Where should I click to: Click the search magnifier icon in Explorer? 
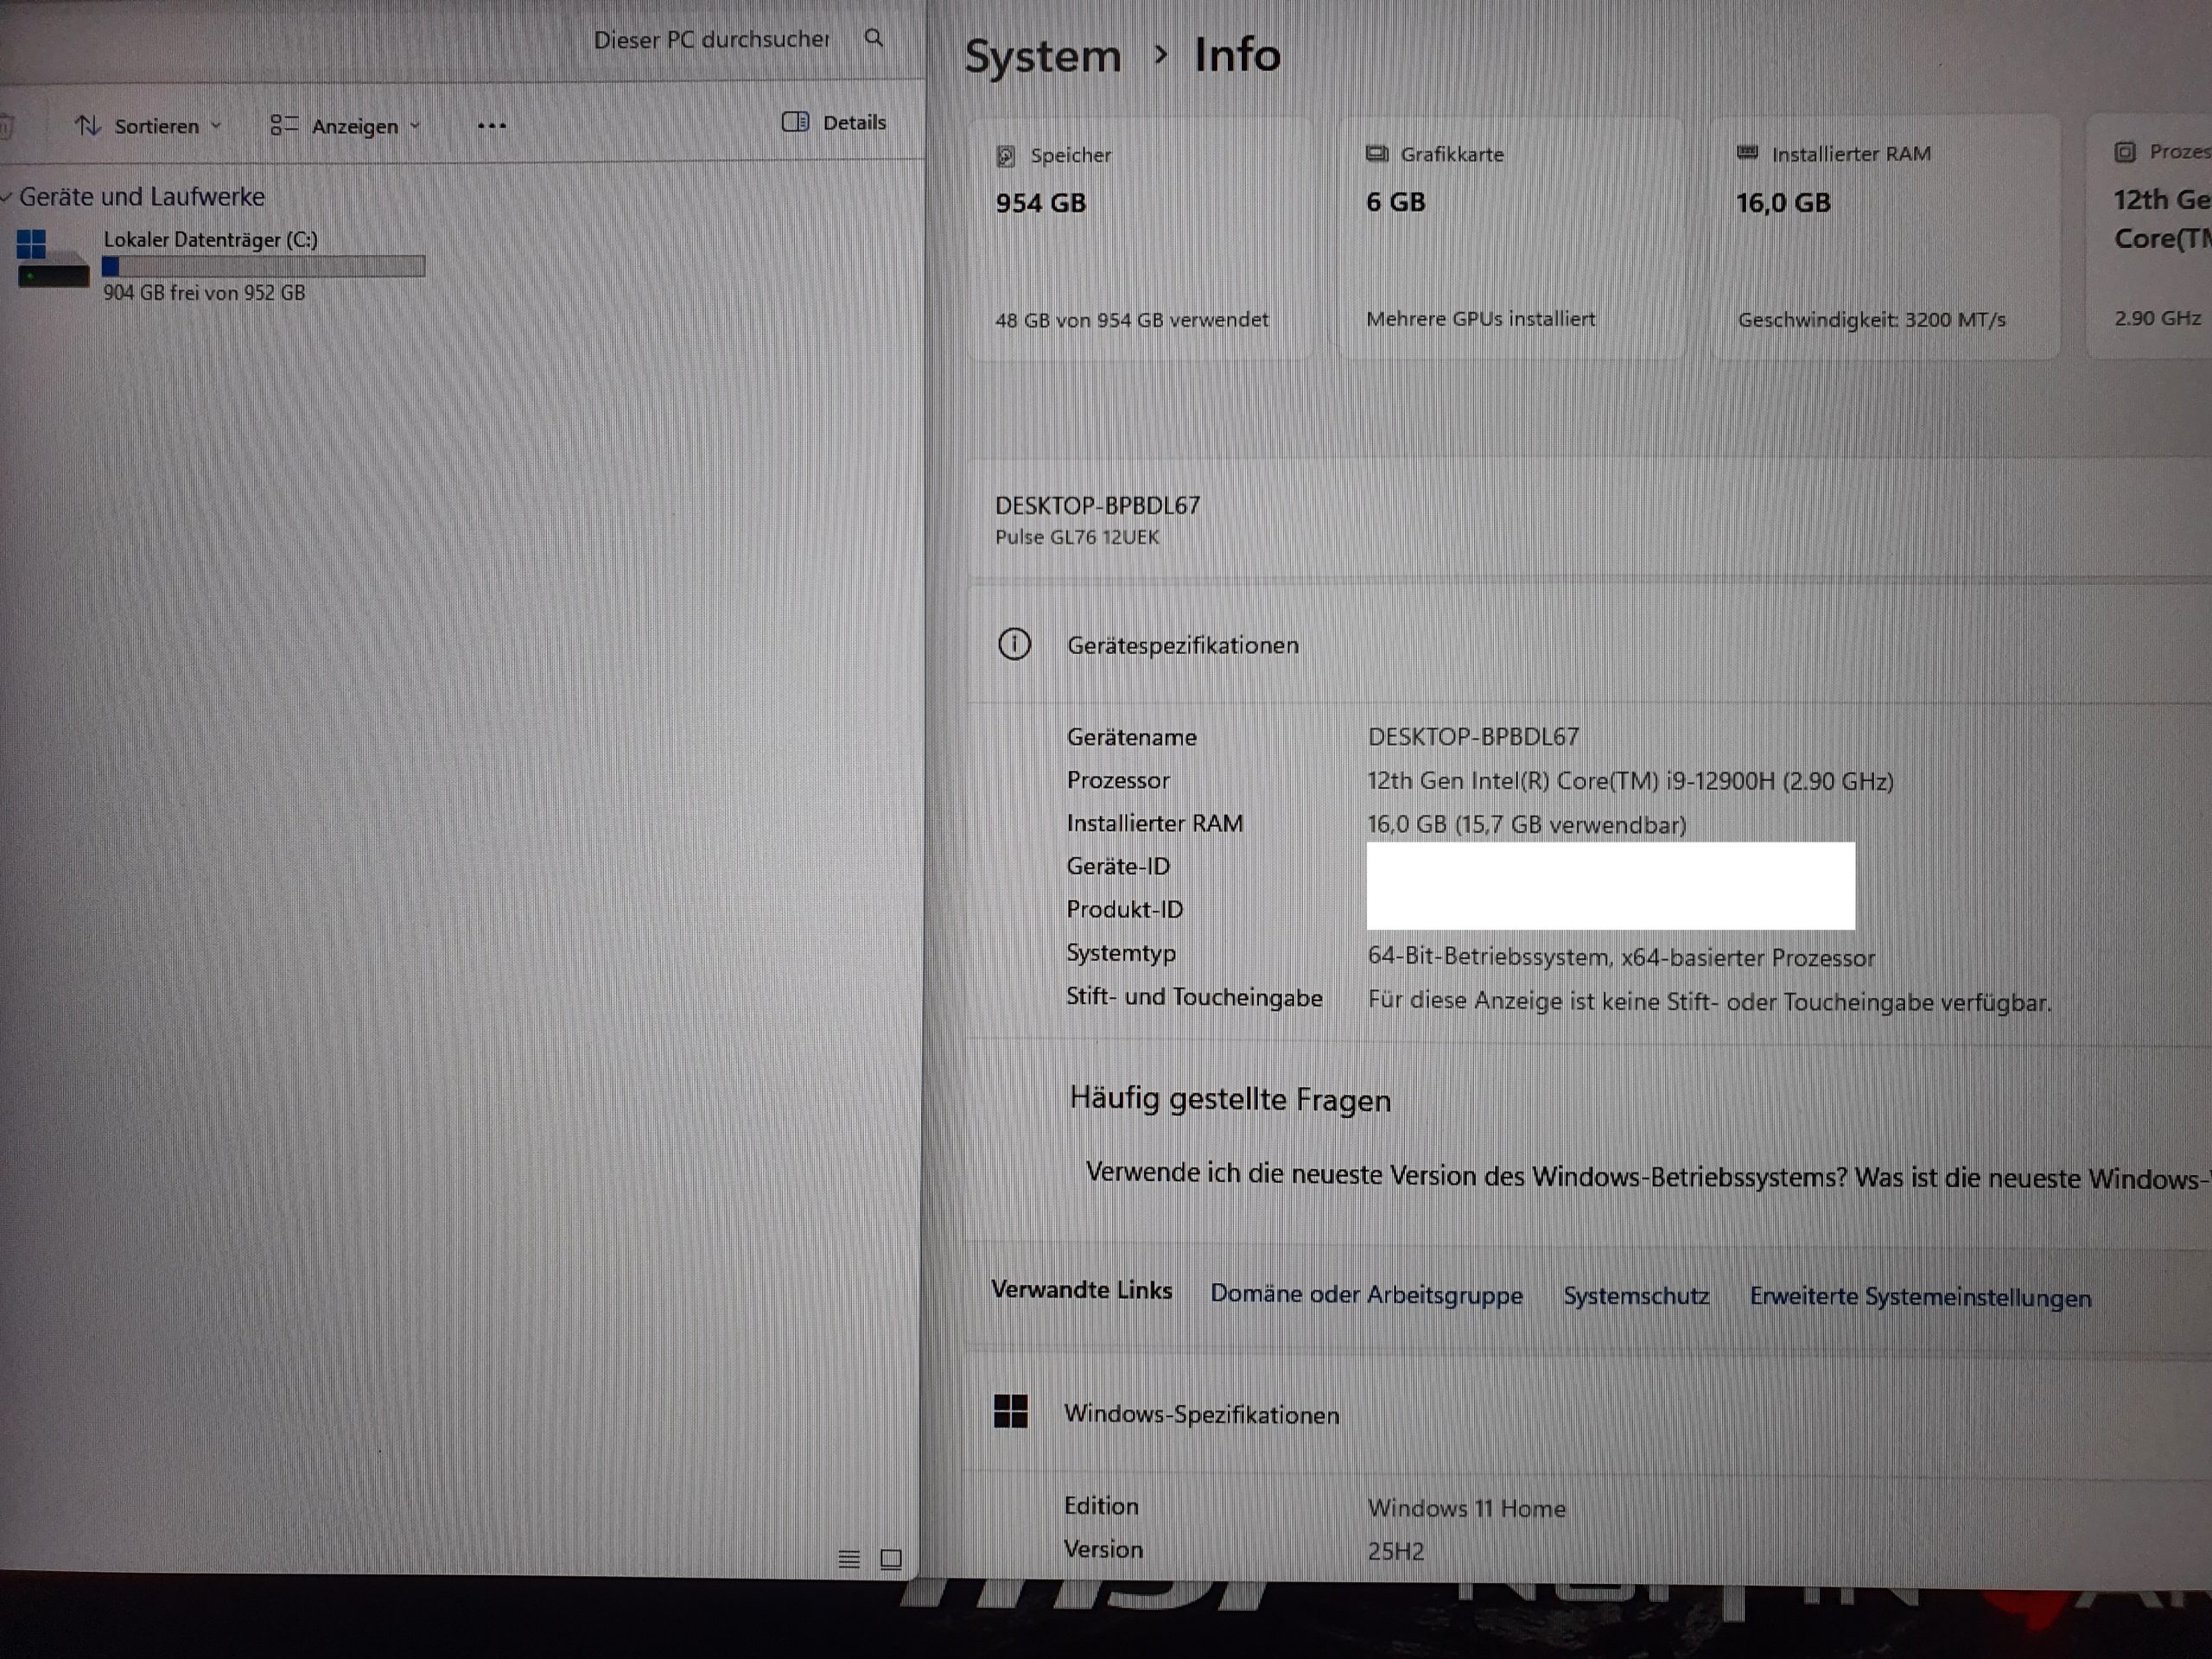tap(873, 38)
